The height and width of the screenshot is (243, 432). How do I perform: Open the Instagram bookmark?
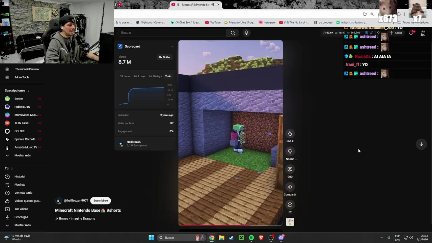pyautogui.click(x=267, y=23)
